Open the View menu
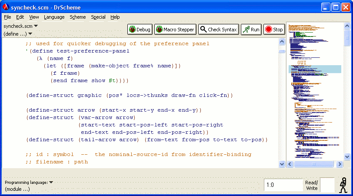Screen dimensions: 353x196 coord(34,17)
